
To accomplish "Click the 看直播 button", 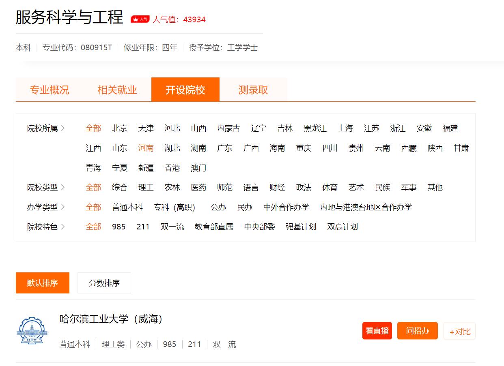I will click(377, 331).
